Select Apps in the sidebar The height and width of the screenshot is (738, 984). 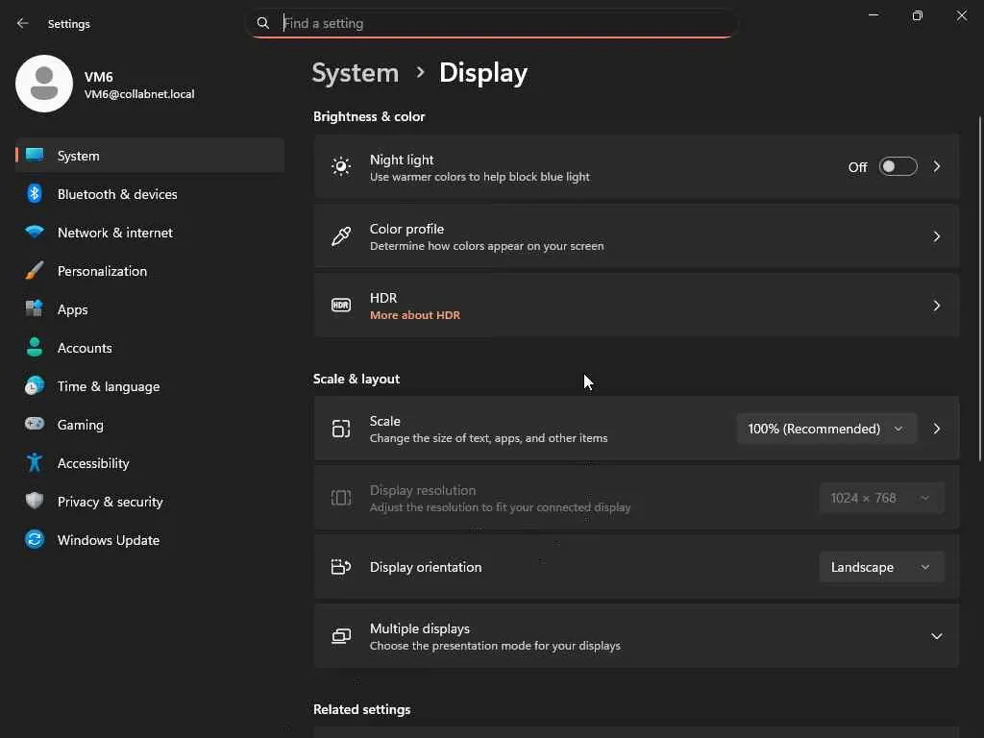click(72, 309)
